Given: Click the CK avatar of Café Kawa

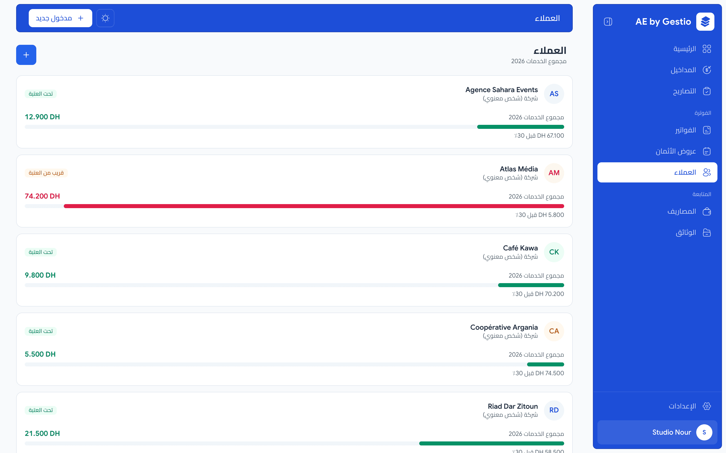Looking at the screenshot, I should tap(554, 252).
